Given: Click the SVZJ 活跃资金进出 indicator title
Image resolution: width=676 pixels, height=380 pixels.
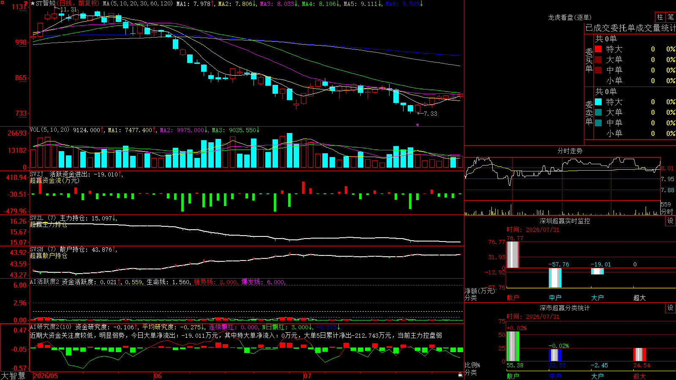Looking at the screenshot, I should (x=60, y=174).
